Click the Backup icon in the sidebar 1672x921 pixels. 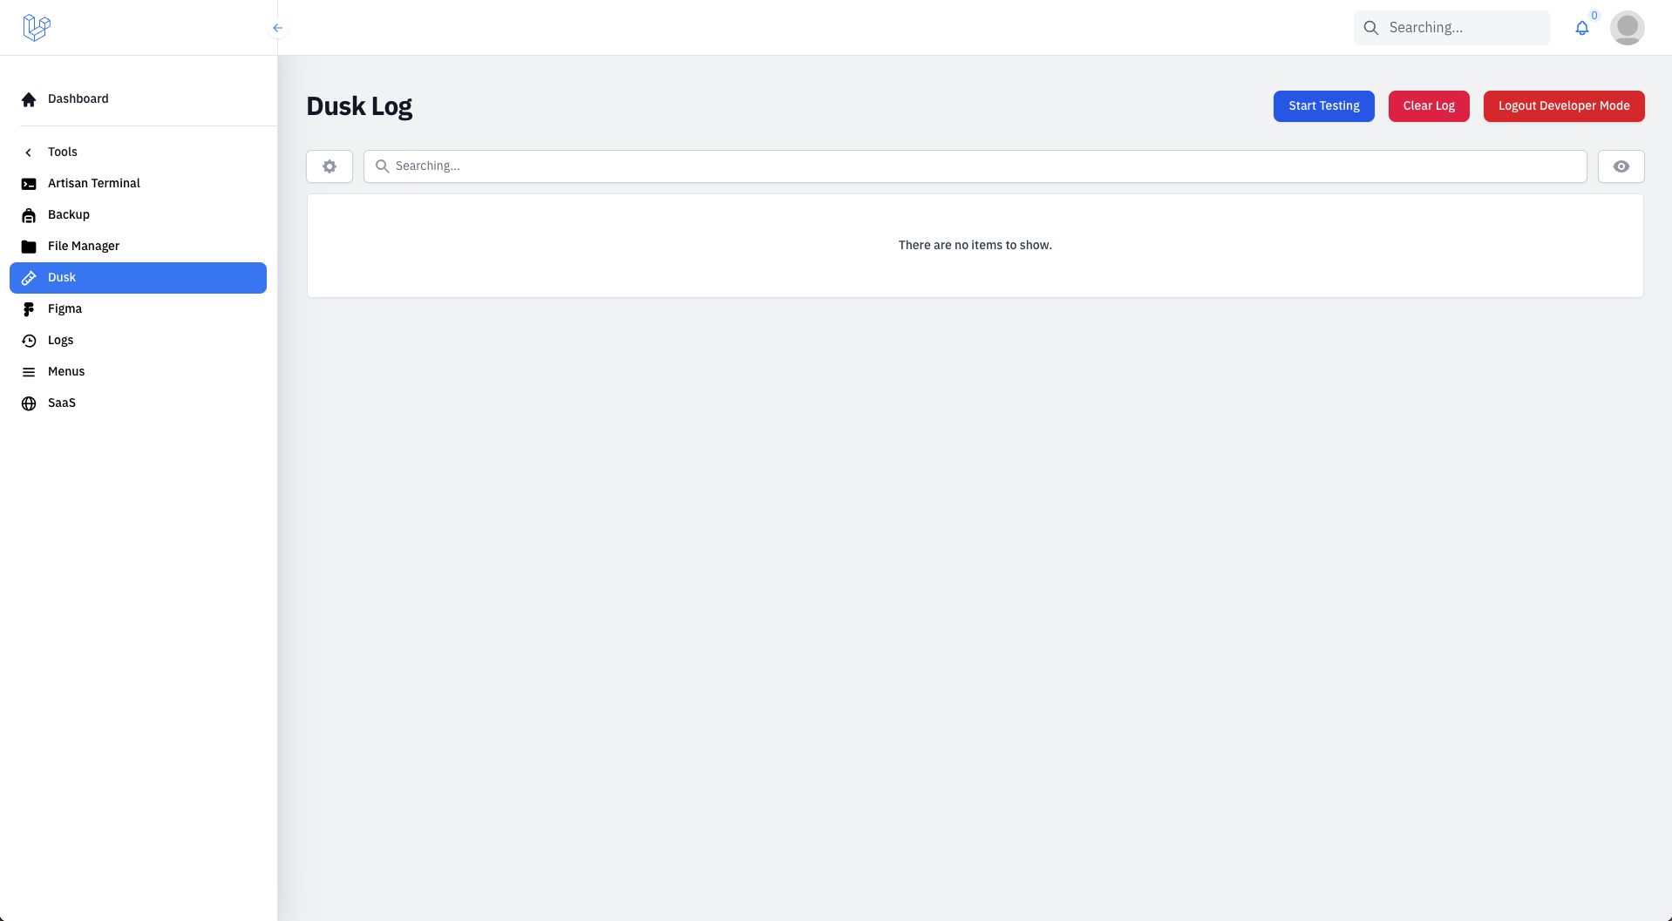coord(29,215)
